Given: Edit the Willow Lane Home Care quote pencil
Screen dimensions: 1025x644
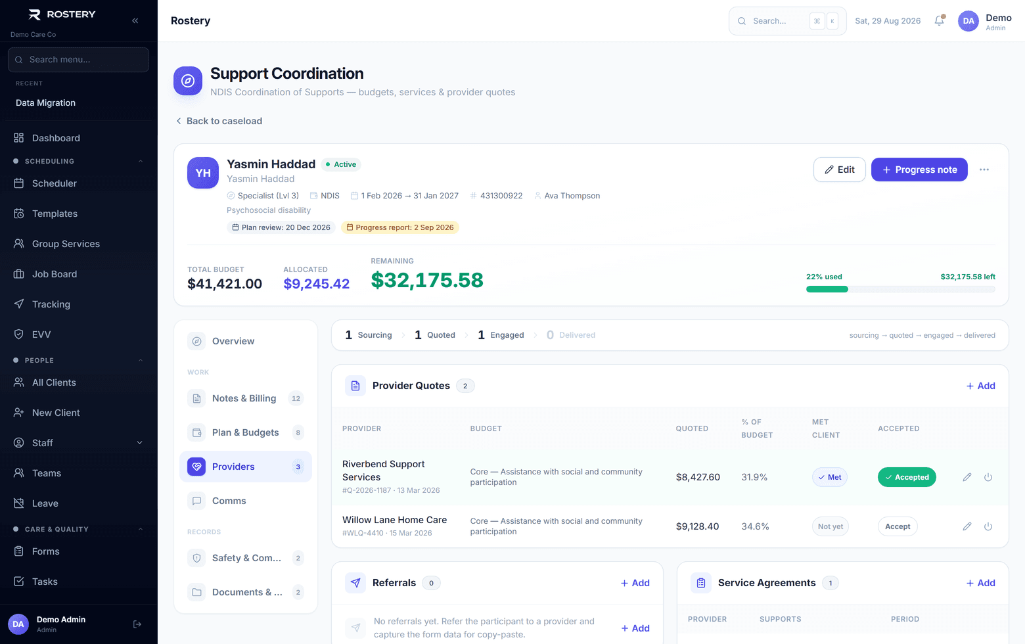Looking at the screenshot, I should [967, 526].
